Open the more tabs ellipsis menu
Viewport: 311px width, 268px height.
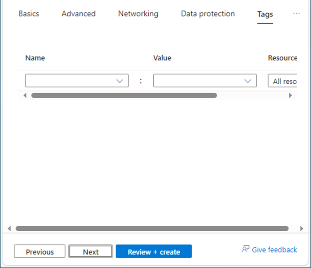point(296,13)
